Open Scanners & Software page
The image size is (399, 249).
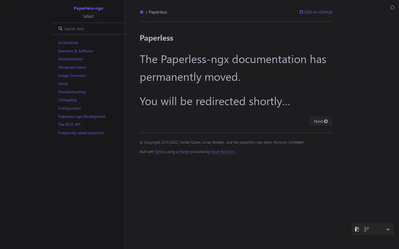76,51
